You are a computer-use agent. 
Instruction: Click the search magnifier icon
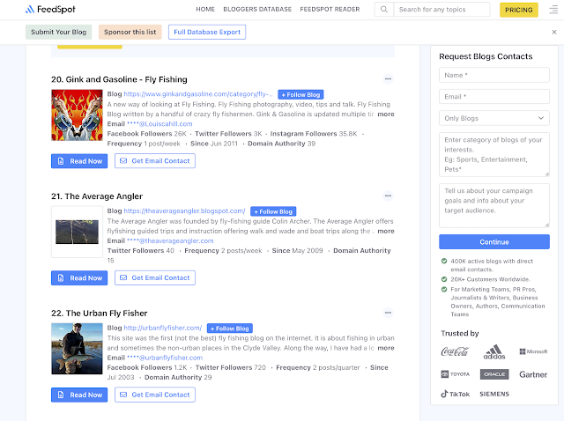[384, 10]
